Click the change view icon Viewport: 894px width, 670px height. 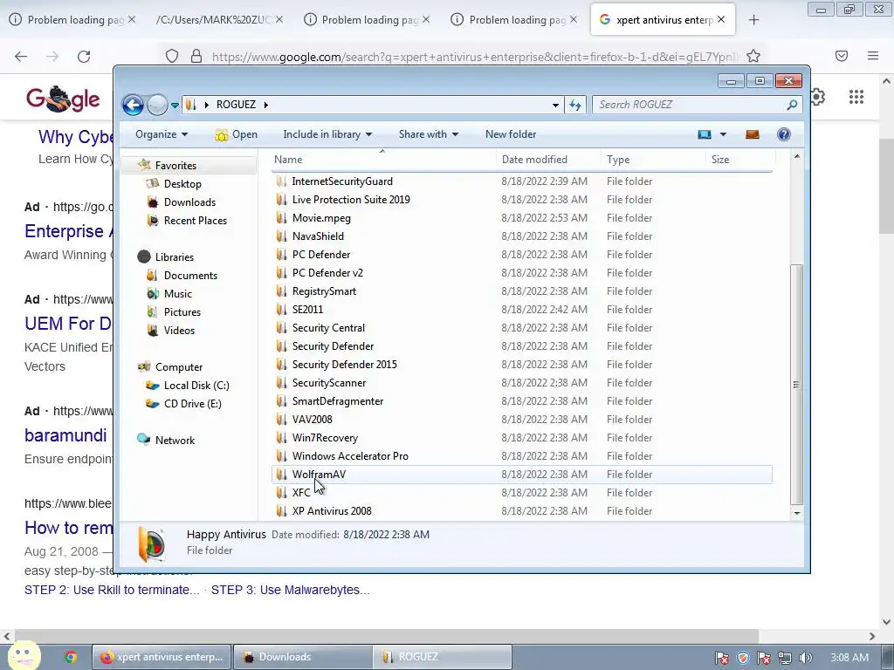coord(705,134)
